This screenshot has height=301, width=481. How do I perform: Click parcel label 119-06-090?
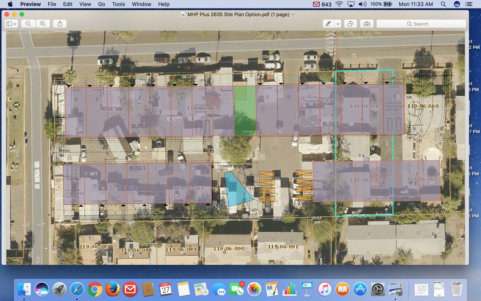[x=228, y=249]
